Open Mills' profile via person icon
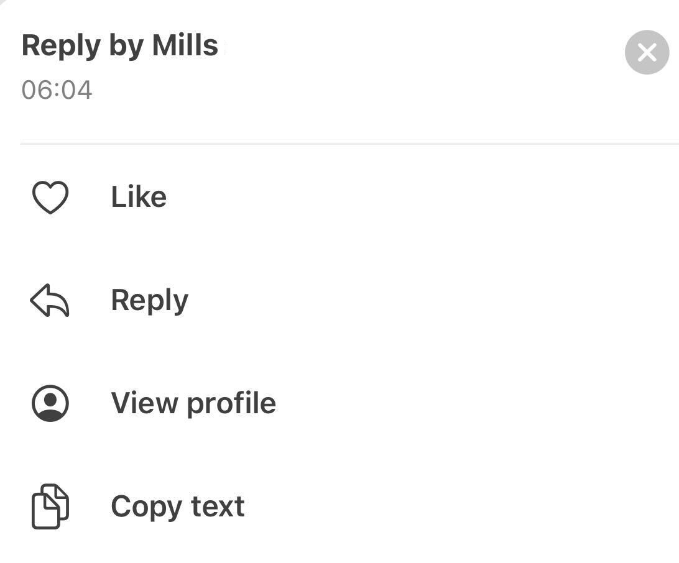The height and width of the screenshot is (563, 679). 50,403
